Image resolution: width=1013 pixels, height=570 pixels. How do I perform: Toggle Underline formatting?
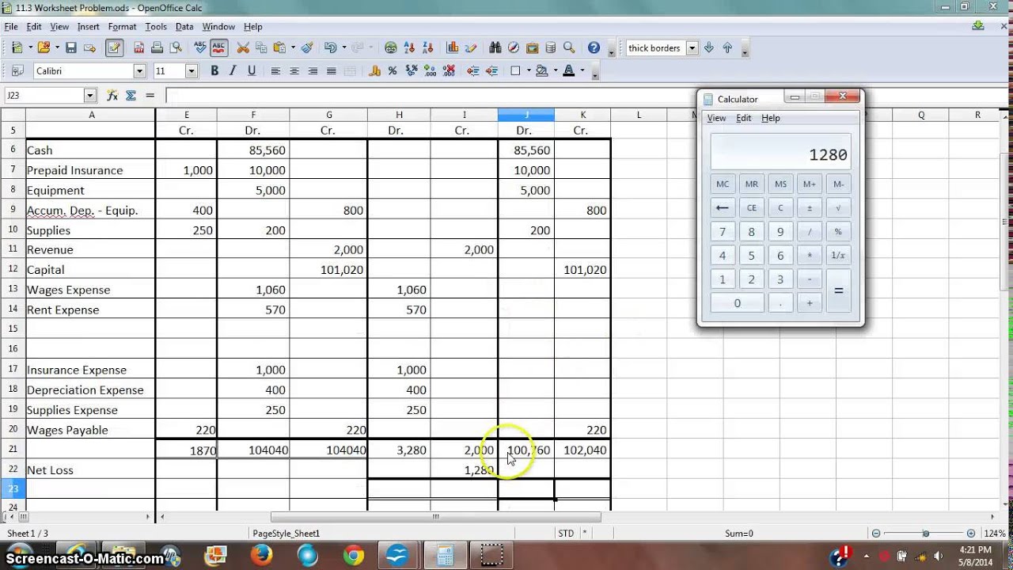click(252, 71)
